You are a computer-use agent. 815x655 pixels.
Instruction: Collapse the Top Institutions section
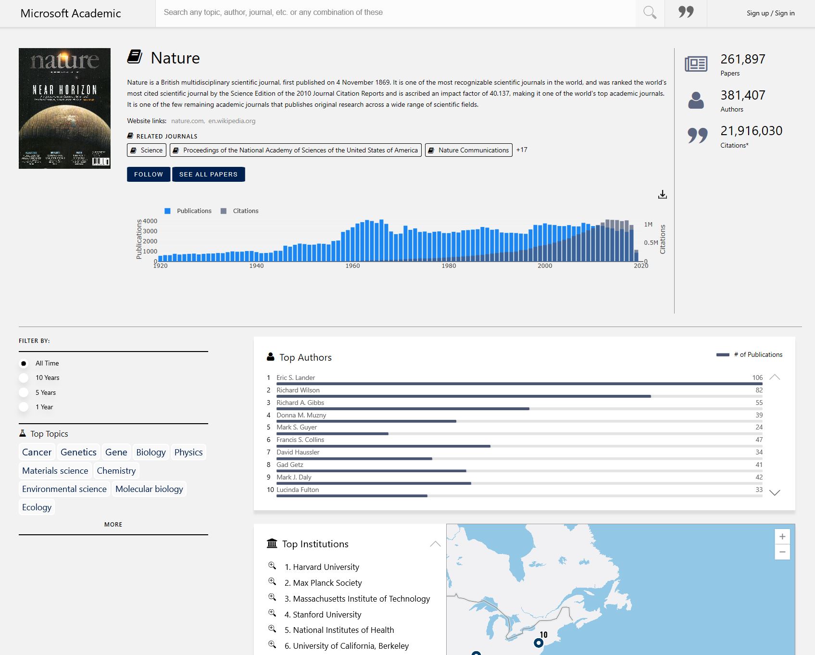pyautogui.click(x=435, y=543)
